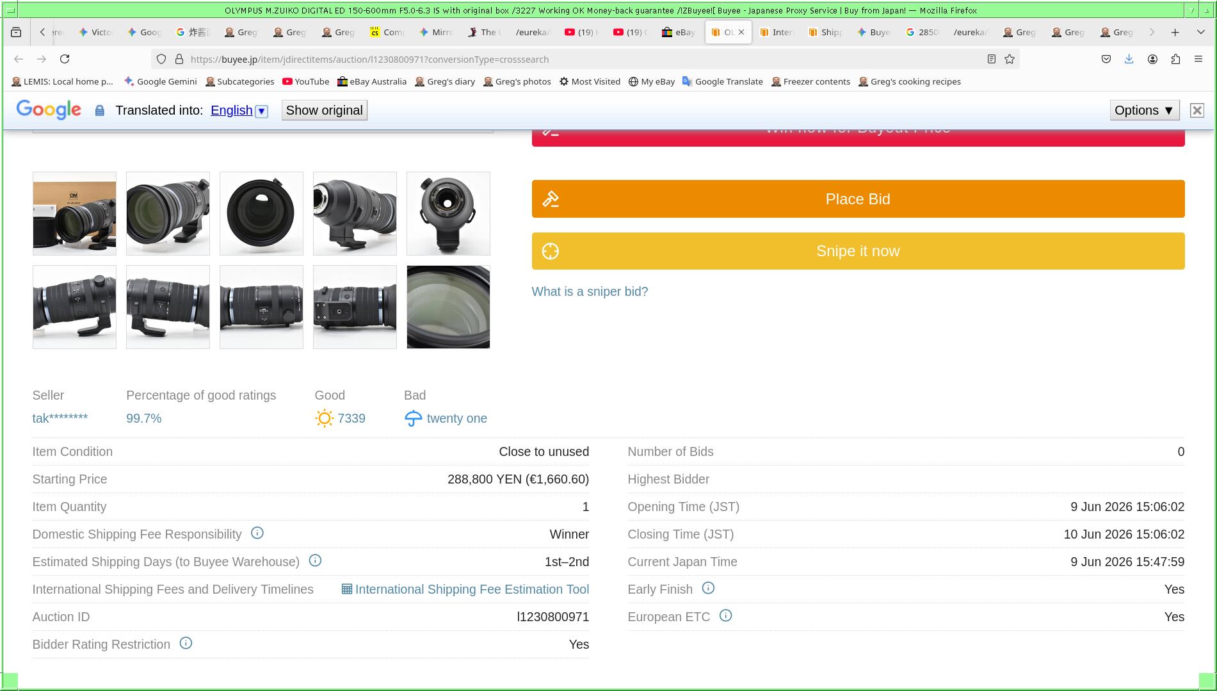The width and height of the screenshot is (1217, 691).
Task: Open the International Shipping Fee Estimation Tool link
Action: pyautogui.click(x=465, y=589)
